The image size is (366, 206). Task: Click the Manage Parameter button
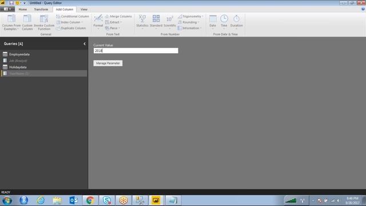tap(108, 63)
